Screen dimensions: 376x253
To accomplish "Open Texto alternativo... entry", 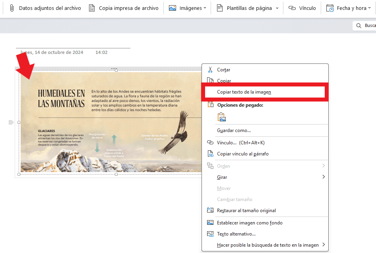I will [x=265, y=234].
